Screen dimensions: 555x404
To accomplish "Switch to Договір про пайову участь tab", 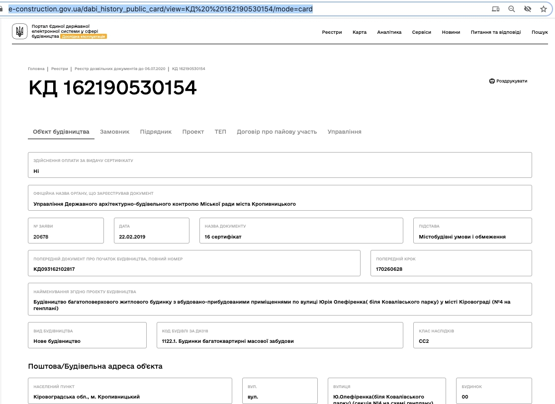I will click(277, 132).
